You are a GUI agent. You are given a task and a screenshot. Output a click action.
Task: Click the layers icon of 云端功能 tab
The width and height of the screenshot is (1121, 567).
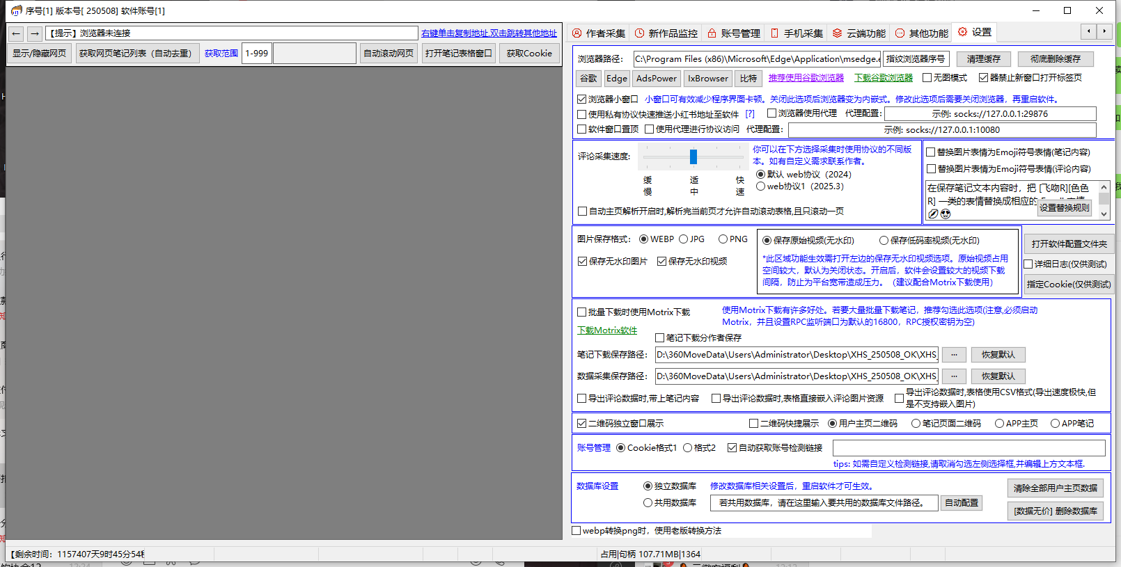[837, 33]
